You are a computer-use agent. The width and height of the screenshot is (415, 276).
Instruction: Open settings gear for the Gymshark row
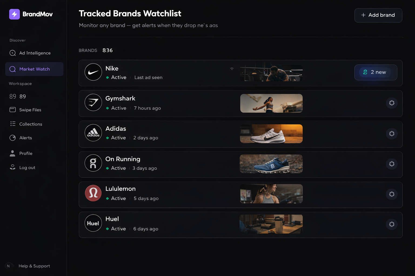[392, 103]
